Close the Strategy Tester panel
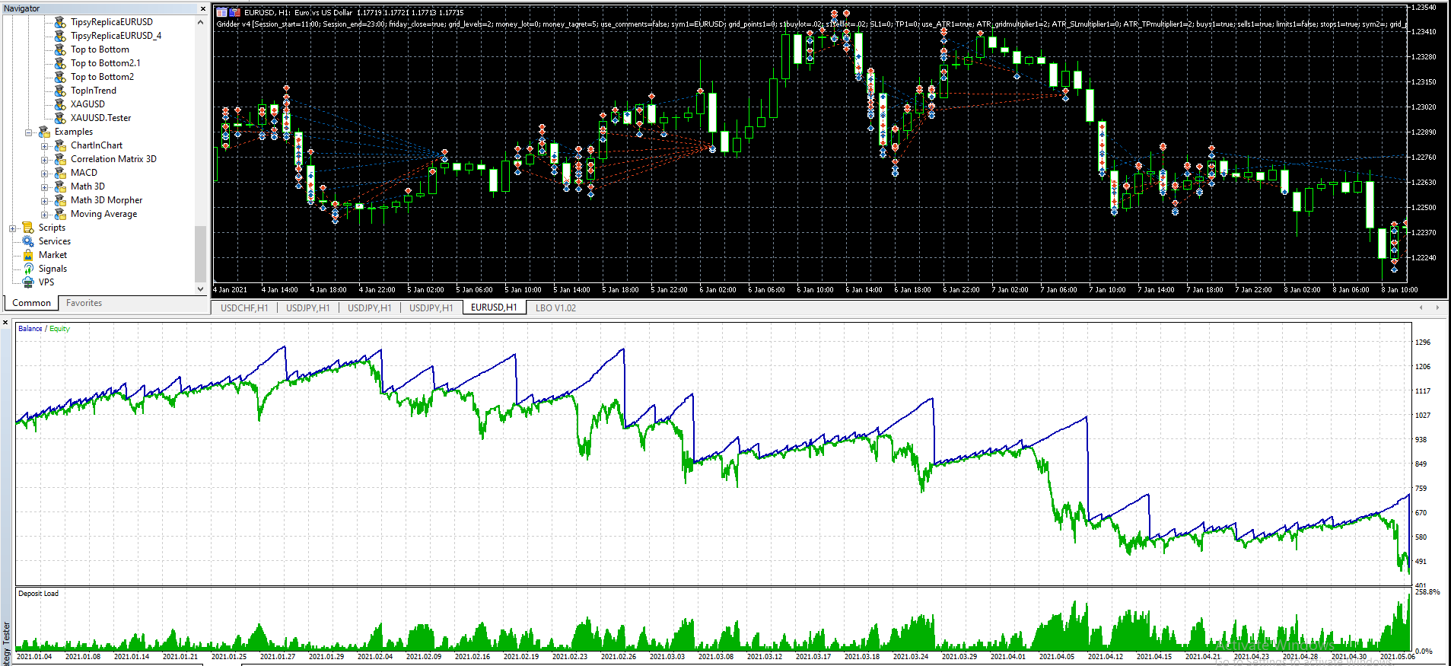The width and height of the screenshot is (1451, 666). (5, 323)
